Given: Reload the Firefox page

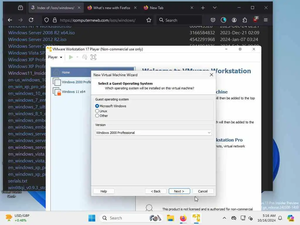Looking at the screenshot, I should pyautogui.click(x=31, y=20).
